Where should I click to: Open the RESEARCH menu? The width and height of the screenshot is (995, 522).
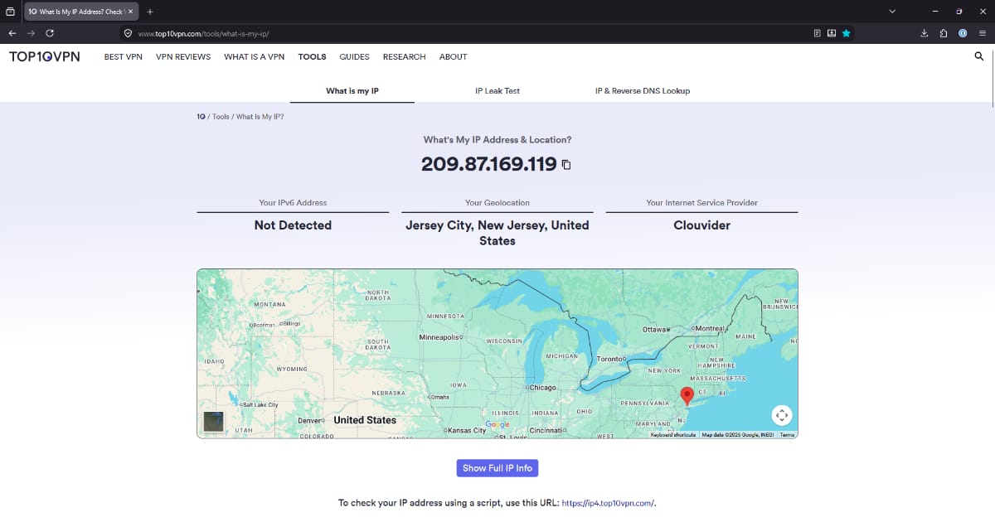coord(405,57)
